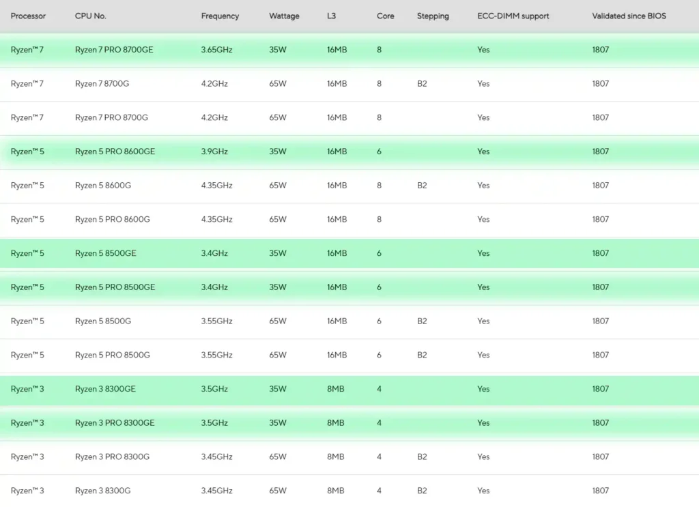699x507 pixels.
Task: Select the Ryzen 5 PRO 8600G cell
Action: coord(113,219)
